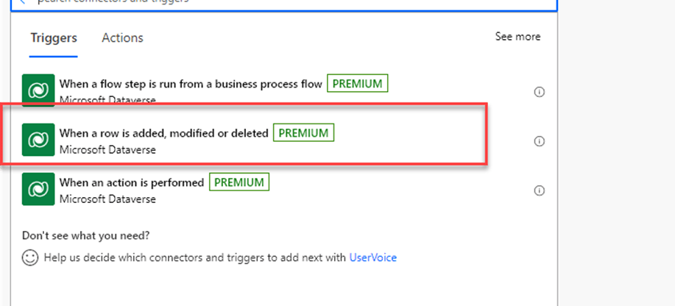Screen dimensions: 675x306
Task: Show info for row added, modified or deleted
Action: click(539, 141)
